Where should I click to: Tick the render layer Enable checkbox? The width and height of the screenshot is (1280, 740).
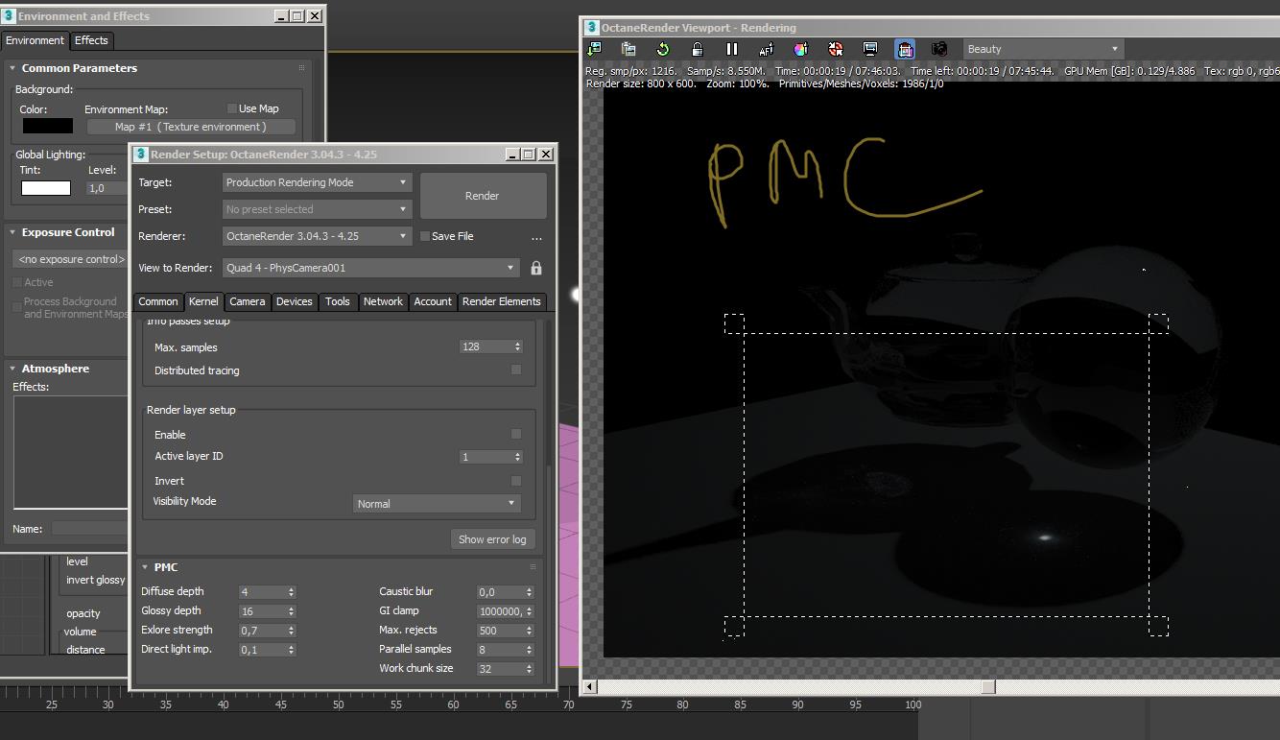point(516,434)
